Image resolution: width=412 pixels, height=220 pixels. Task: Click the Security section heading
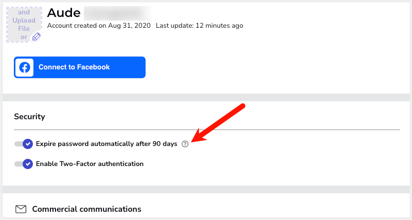(x=29, y=117)
